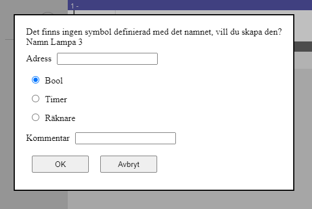
Task: Select the Bool radio button
Action: [36, 80]
